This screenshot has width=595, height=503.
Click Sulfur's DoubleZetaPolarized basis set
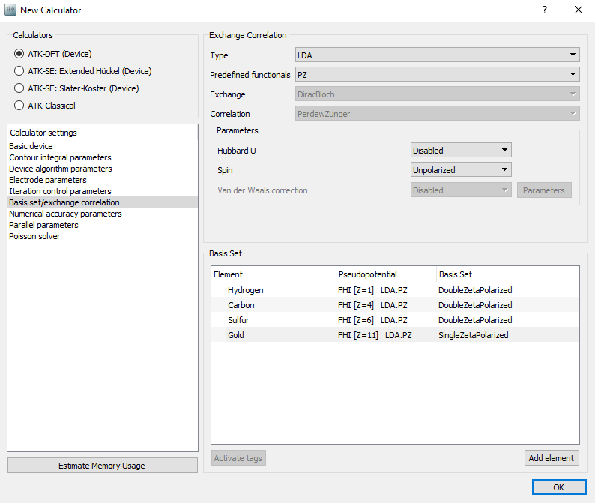coord(475,320)
